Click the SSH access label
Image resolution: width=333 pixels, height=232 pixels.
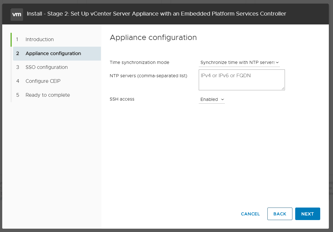click(122, 99)
